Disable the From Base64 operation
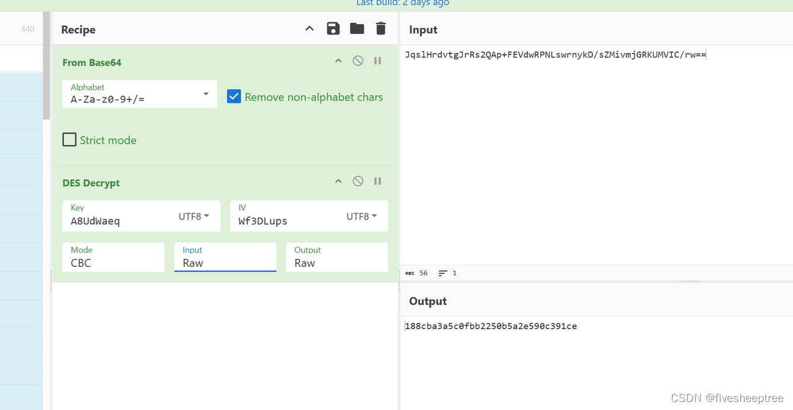 [x=357, y=60]
